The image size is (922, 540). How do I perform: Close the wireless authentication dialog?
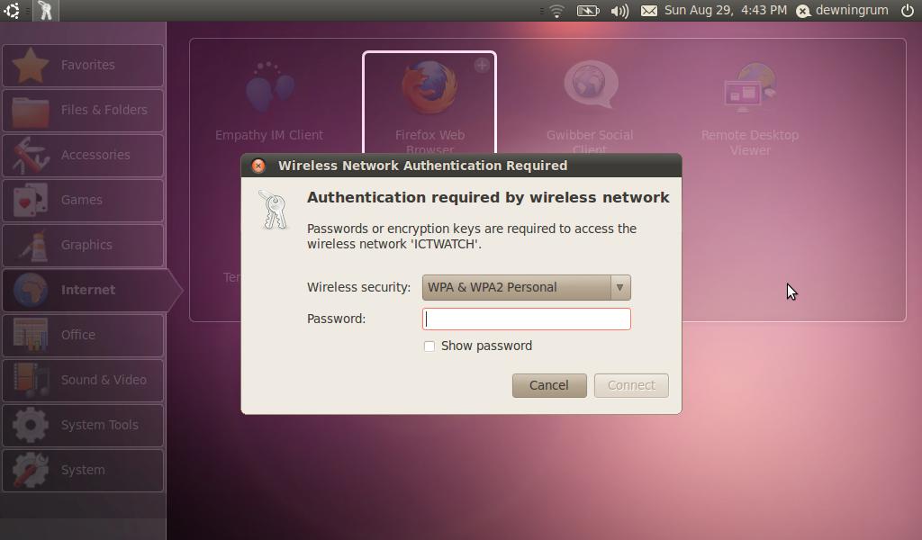258,166
